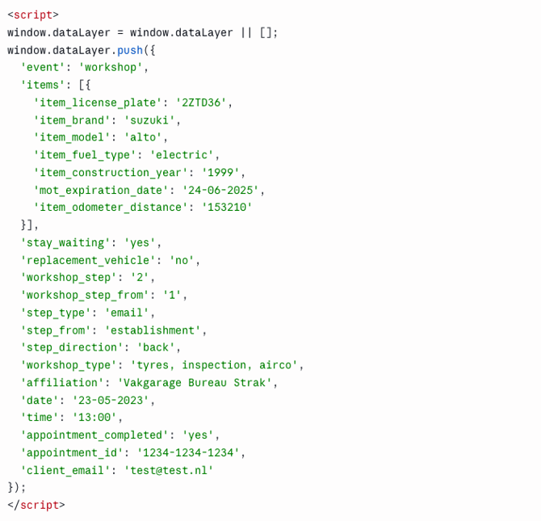
Task: Click the closing script tag
Action: (x=36, y=505)
